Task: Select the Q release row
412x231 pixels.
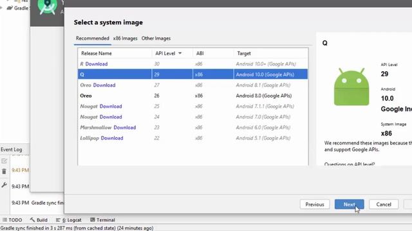Action: click(x=192, y=74)
